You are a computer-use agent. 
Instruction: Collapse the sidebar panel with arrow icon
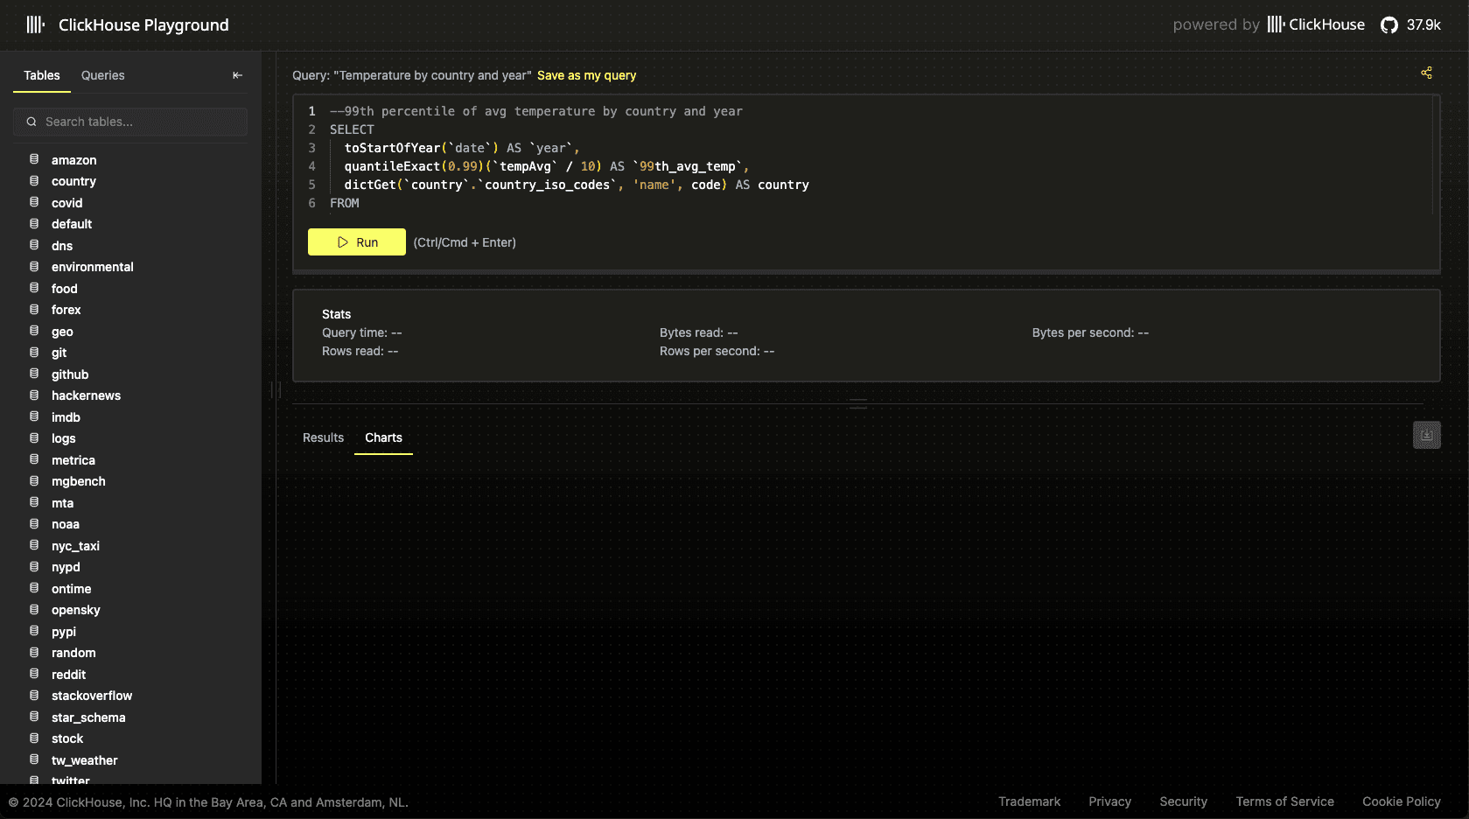[237, 75]
